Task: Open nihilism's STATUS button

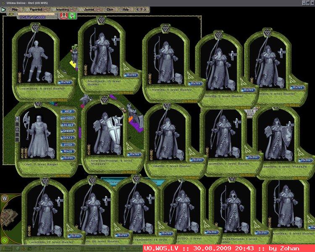Action: 75,236
